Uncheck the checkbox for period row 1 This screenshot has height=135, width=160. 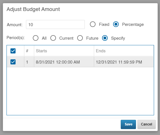pos(13,62)
